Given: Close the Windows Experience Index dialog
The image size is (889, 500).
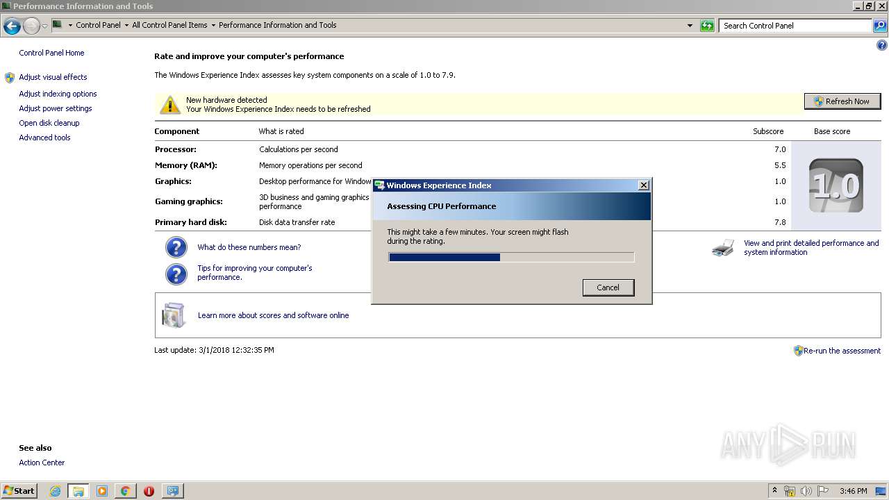Looking at the screenshot, I should click(x=644, y=185).
